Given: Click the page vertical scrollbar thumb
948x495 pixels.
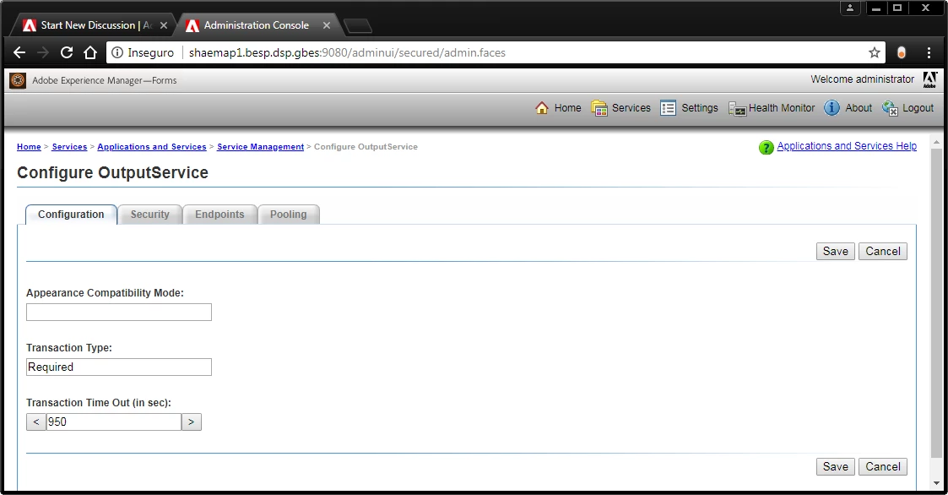Looking at the screenshot, I should [x=936, y=304].
